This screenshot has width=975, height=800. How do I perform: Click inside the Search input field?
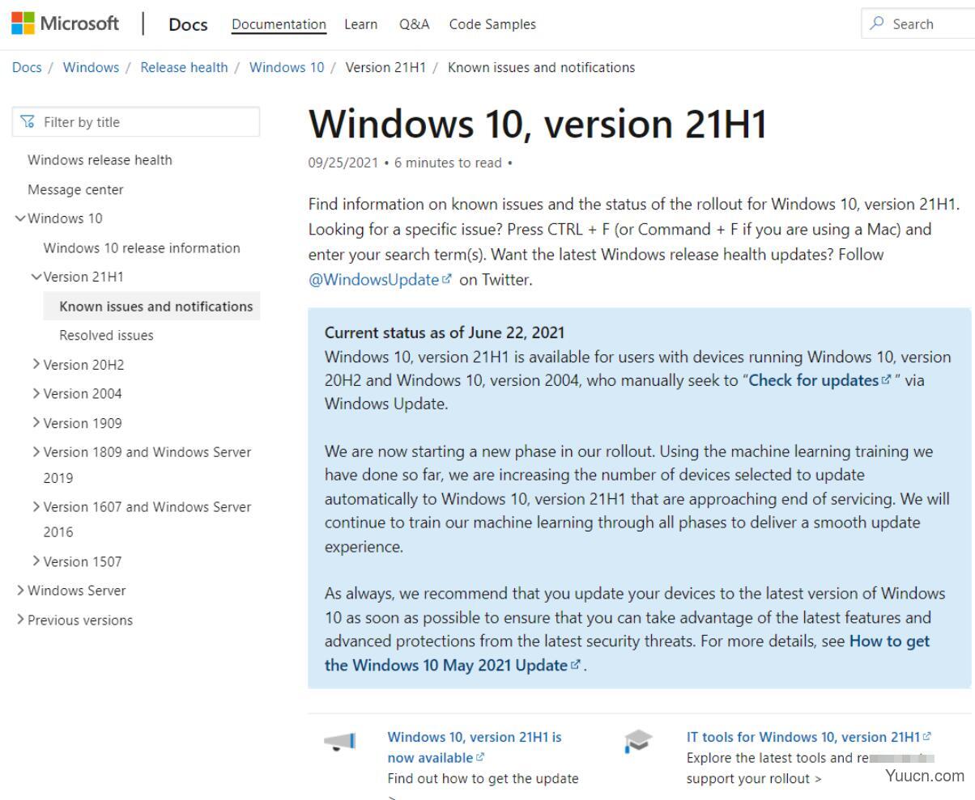pyautogui.click(x=923, y=23)
